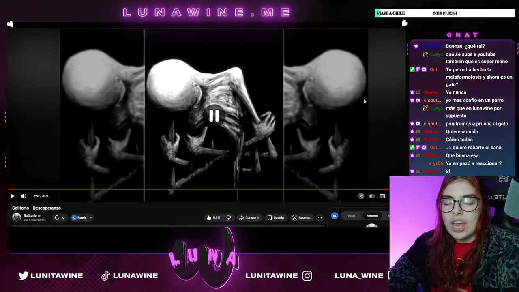This screenshot has height=292, width=519.
Task: Mute the video with the speaker icon
Action: (24, 196)
